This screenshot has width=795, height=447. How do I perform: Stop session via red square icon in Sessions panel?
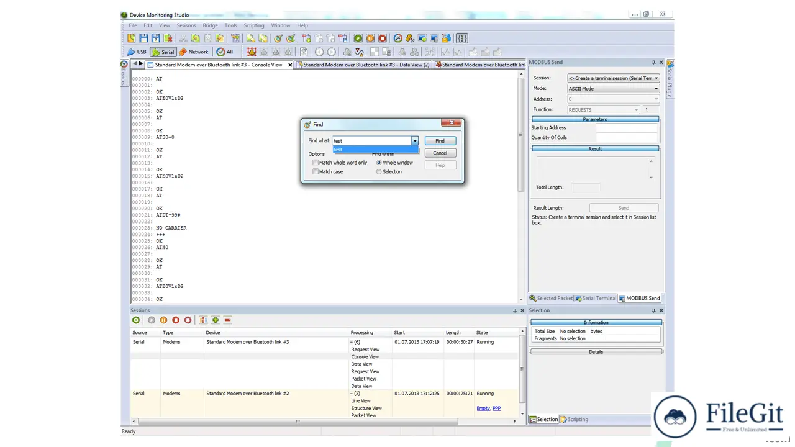176,320
